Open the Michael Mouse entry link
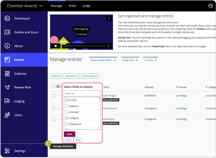The width and height of the screenshot is (216, 158). tap(110, 108)
